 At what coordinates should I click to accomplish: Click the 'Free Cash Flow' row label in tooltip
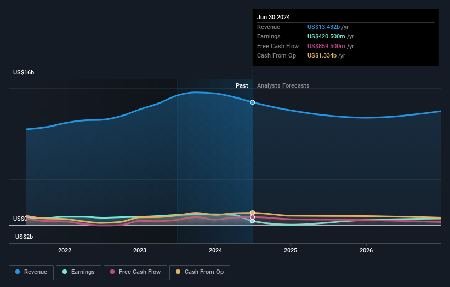coord(278,46)
